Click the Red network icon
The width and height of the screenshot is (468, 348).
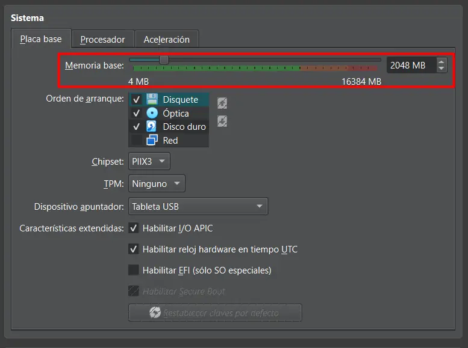152,140
